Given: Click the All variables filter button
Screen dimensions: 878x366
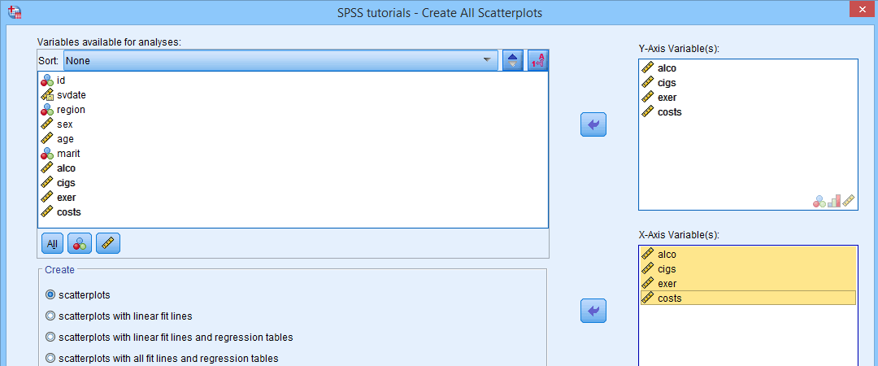Looking at the screenshot, I should pyautogui.click(x=52, y=244).
